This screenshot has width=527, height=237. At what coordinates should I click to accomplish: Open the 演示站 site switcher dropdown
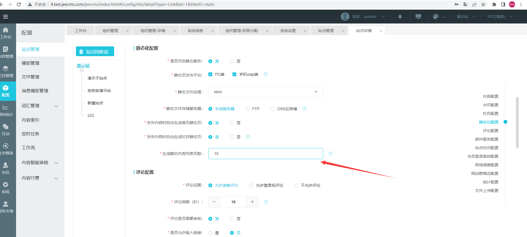[x=466, y=17]
